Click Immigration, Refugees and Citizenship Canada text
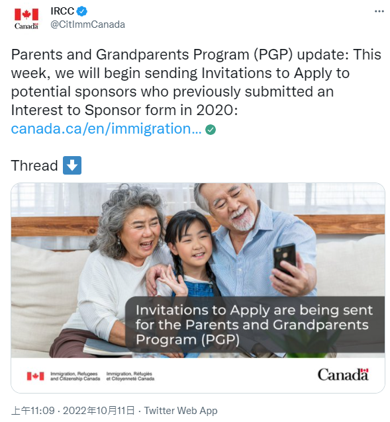 (x=75, y=376)
